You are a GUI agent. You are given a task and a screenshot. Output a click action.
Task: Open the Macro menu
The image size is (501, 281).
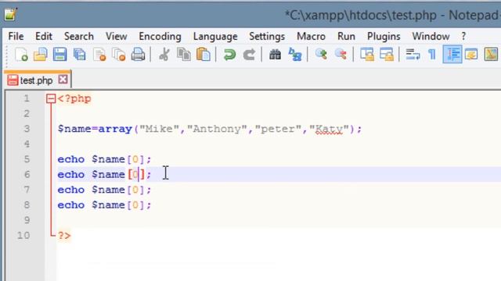coord(311,37)
